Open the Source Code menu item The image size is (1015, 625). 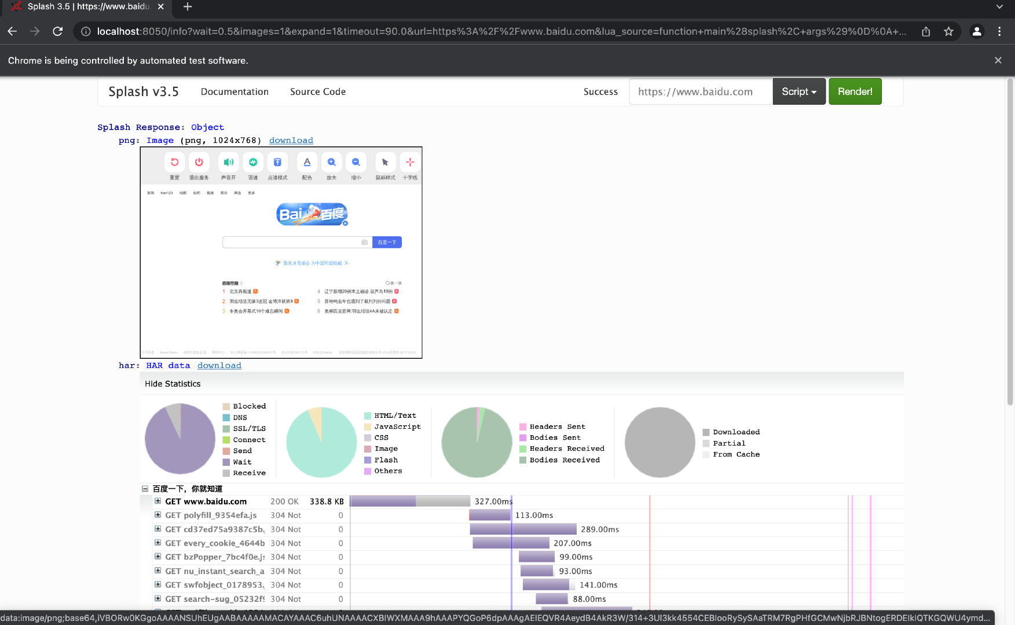point(318,91)
